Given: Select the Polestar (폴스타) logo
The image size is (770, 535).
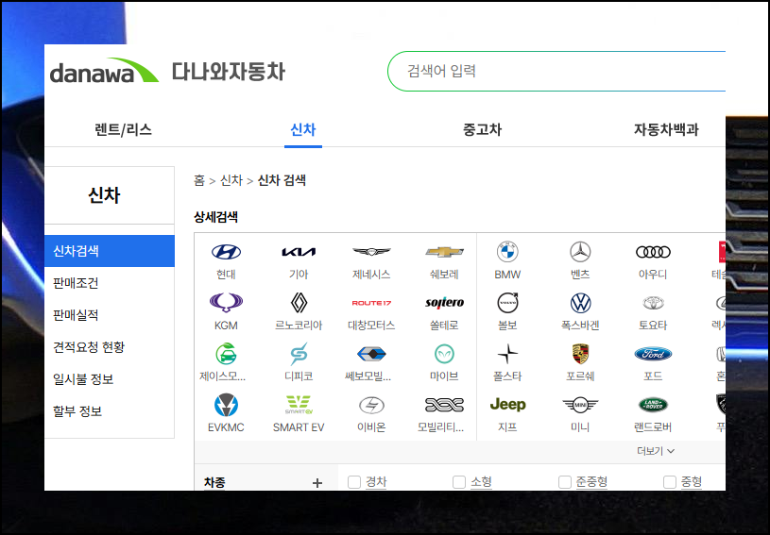Looking at the screenshot, I should coord(507,354).
